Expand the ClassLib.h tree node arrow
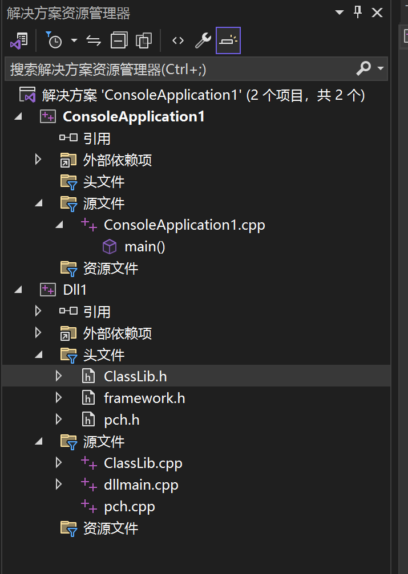This screenshot has height=574, width=408. (x=59, y=376)
